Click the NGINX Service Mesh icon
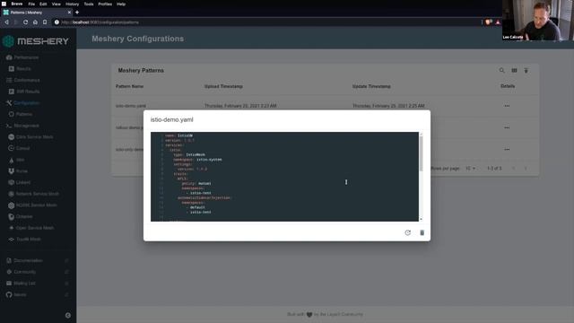Viewport: 574px width, 323px height. pos(12,205)
